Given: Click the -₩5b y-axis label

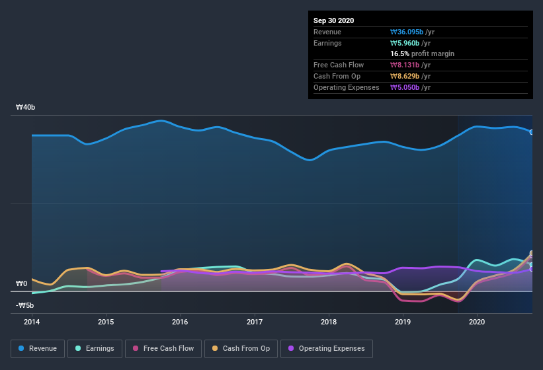Looking at the screenshot, I should 24,306.
